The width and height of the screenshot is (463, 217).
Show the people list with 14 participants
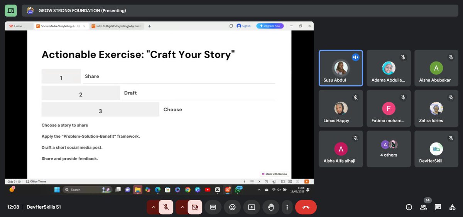424,207
